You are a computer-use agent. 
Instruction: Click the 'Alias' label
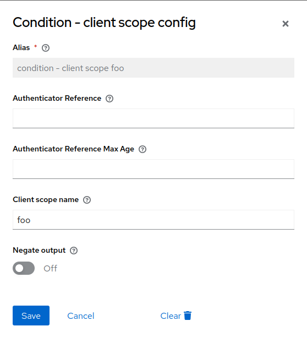pos(21,47)
